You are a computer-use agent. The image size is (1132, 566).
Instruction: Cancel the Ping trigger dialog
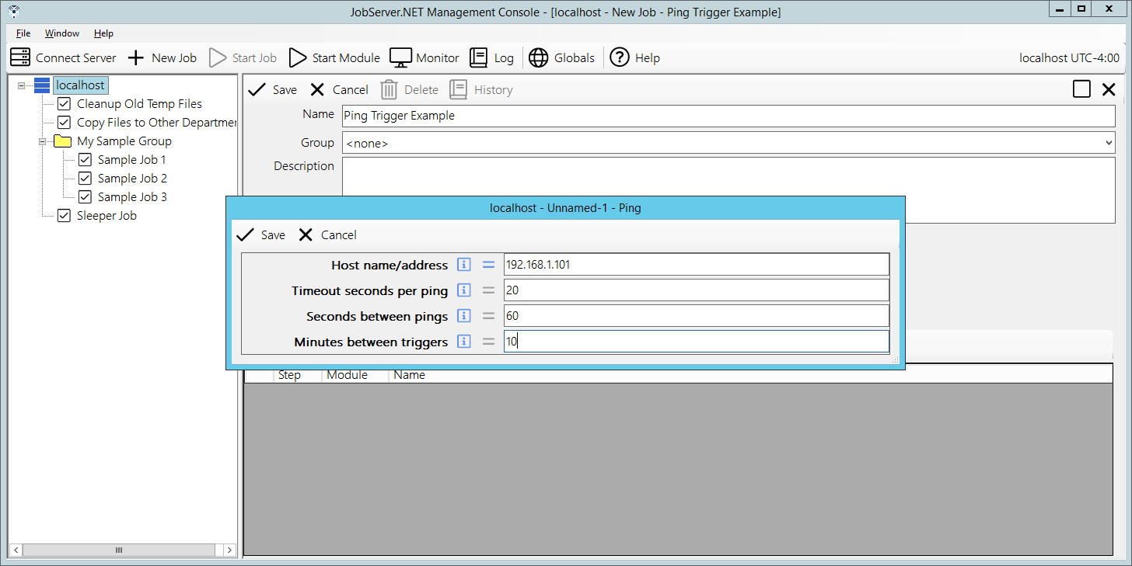(327, 234)
